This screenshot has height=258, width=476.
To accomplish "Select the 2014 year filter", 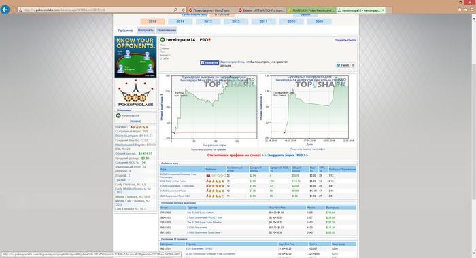I will pos(180,22).
